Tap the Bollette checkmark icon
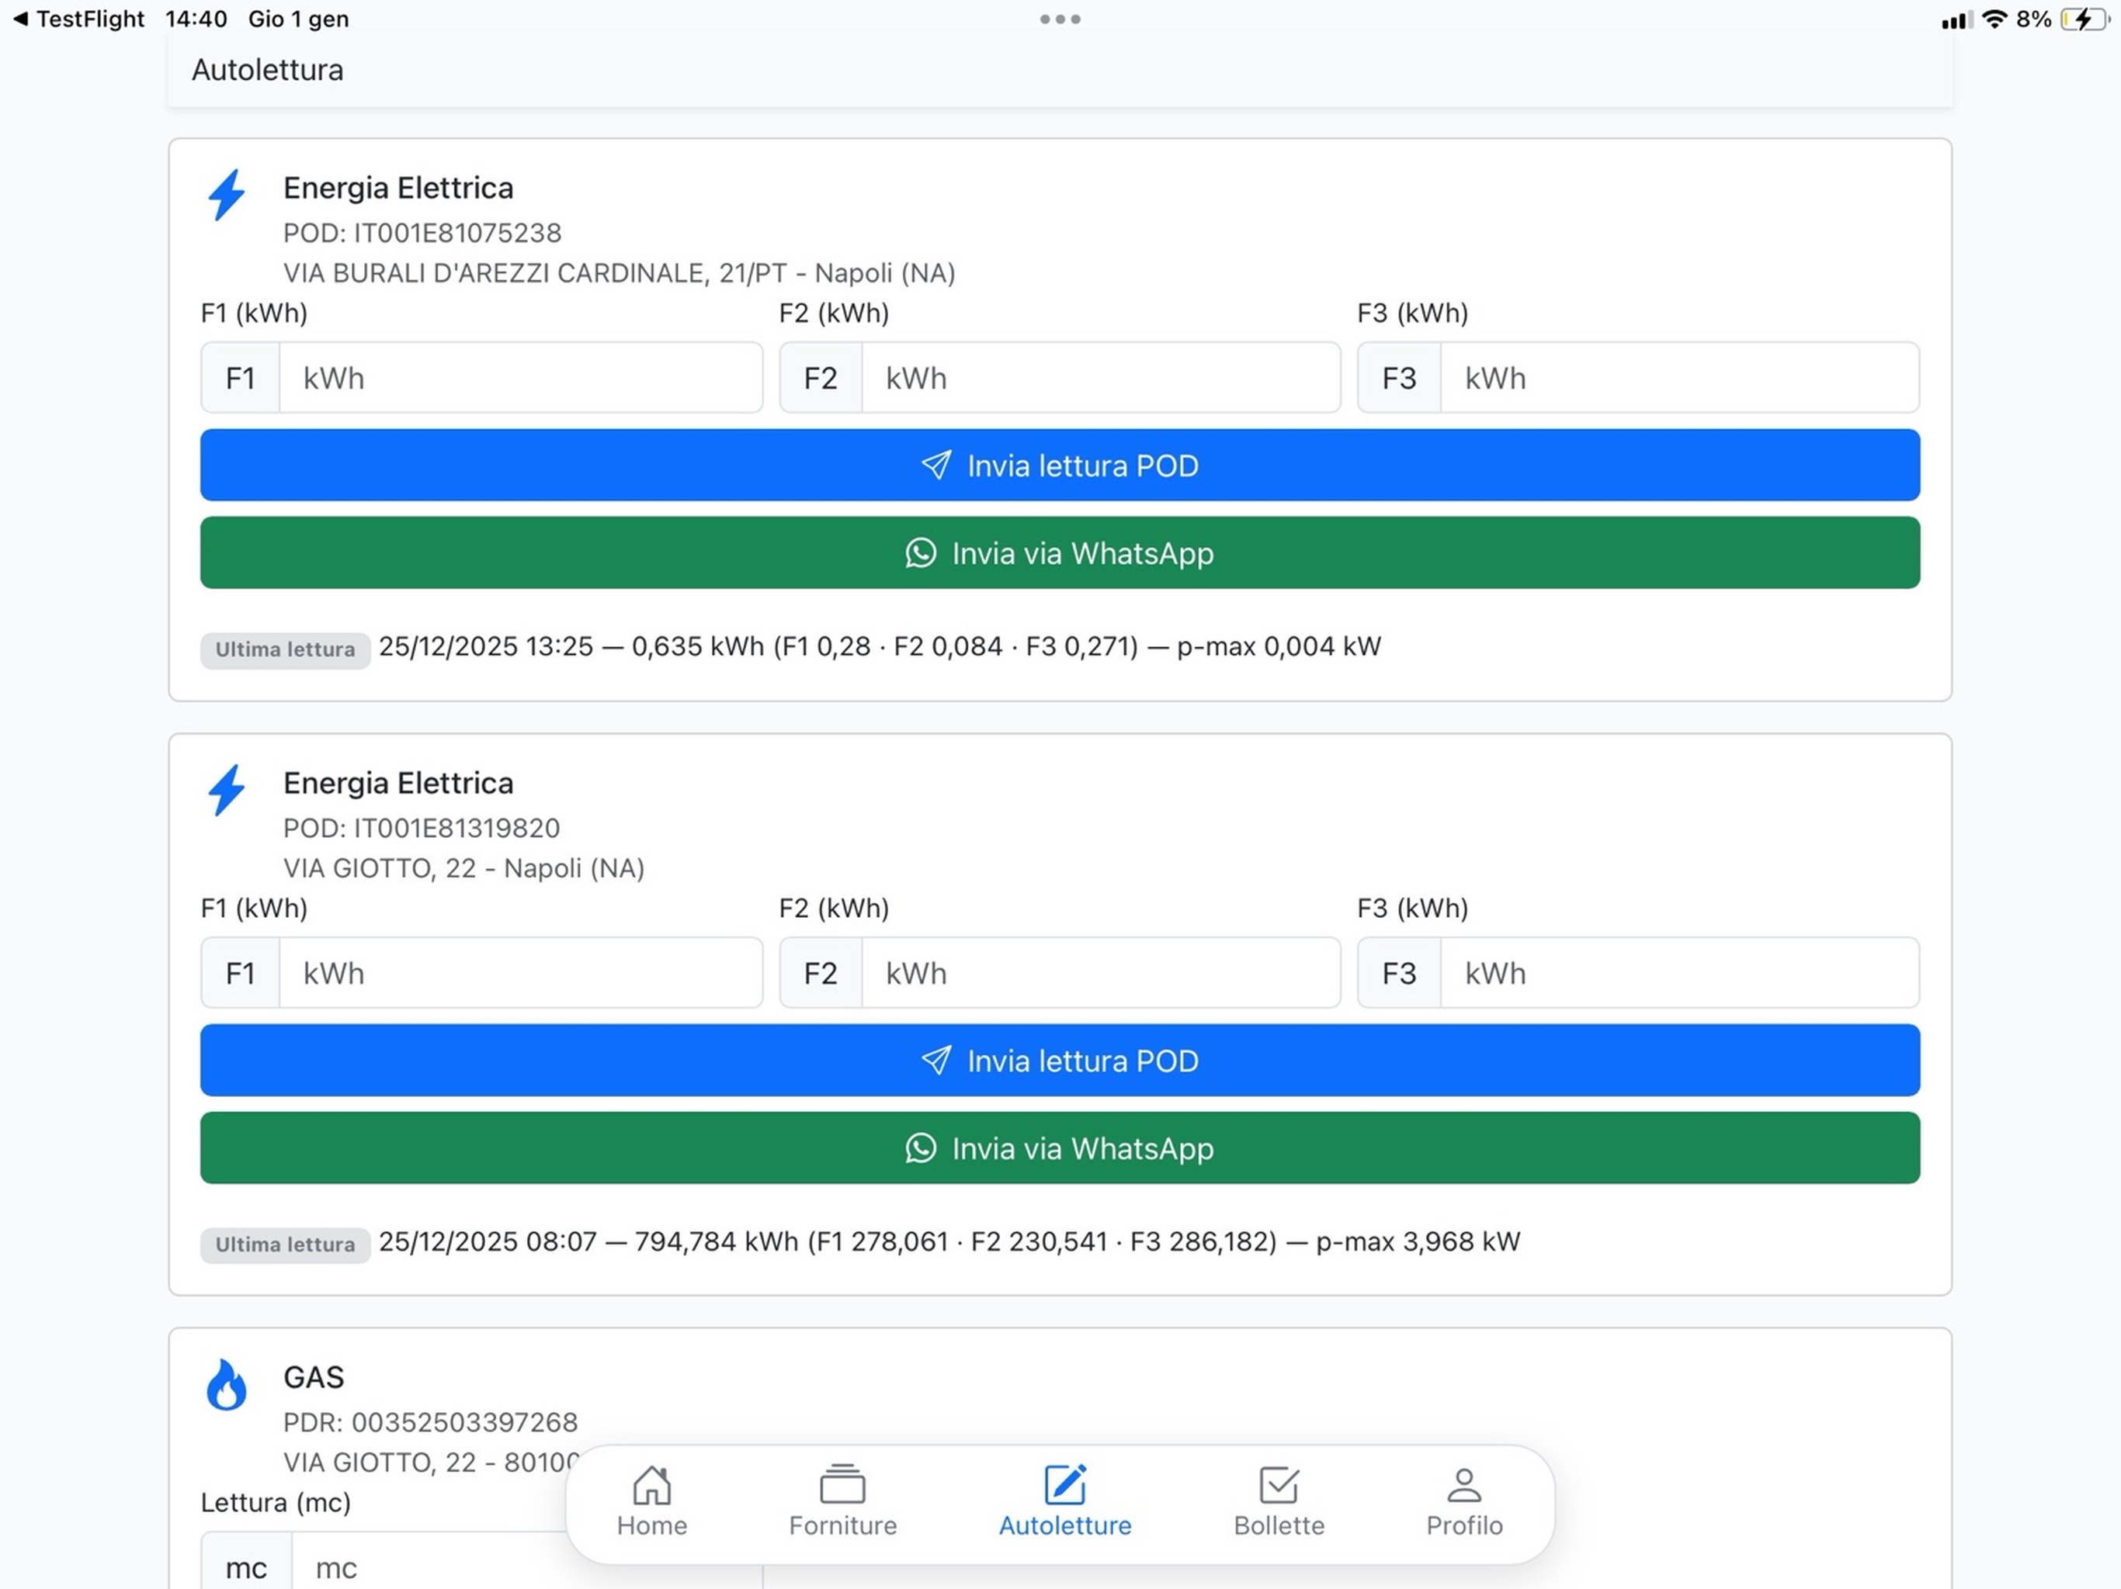This screenshot has width=2121, height=1589. click(x=1279, y=1486)
